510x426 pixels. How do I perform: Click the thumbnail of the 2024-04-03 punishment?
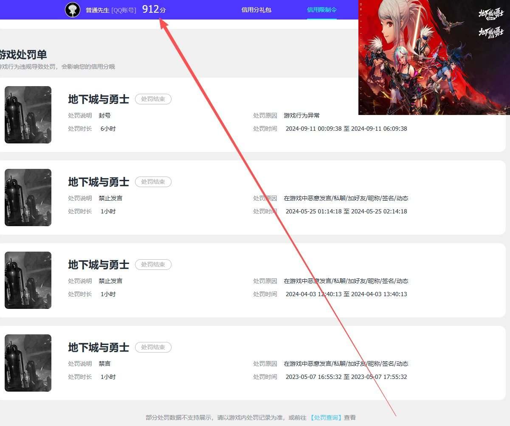click(28, 280)
